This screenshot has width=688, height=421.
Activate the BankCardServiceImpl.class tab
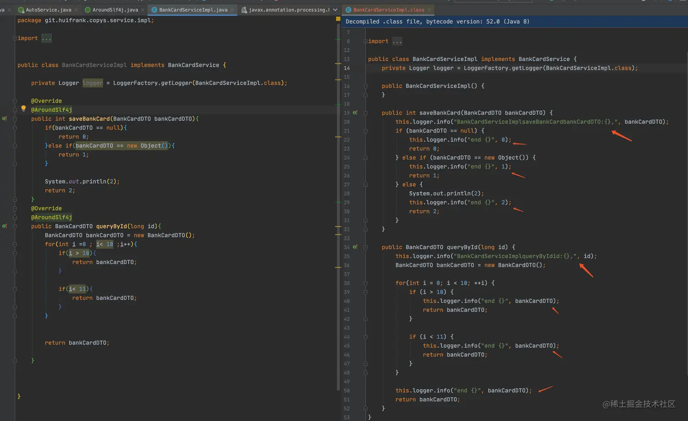[x=389, y=10]
